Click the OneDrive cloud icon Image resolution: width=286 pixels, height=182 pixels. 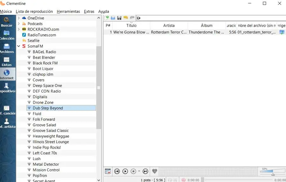24,18
